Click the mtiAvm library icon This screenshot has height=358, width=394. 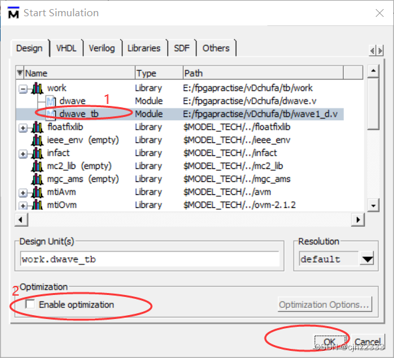(37, 192)
